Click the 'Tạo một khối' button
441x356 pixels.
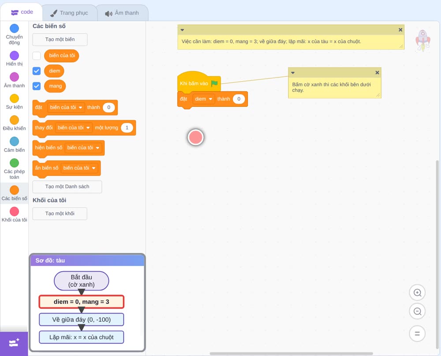pos(60,213)
